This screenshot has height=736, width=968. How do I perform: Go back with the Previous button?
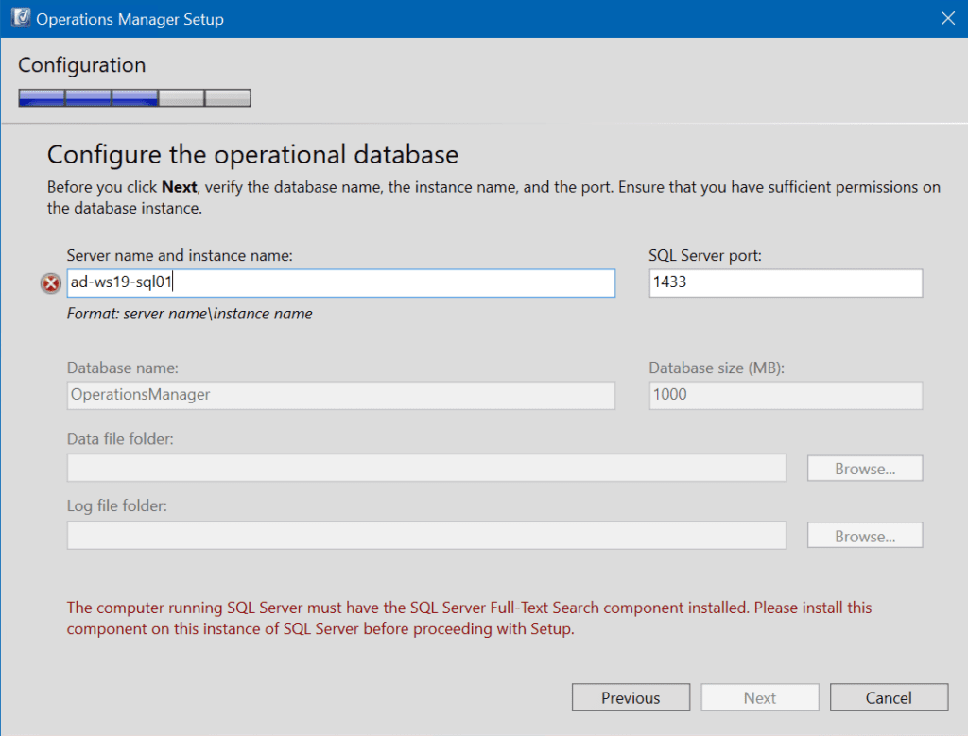(631, 697)
